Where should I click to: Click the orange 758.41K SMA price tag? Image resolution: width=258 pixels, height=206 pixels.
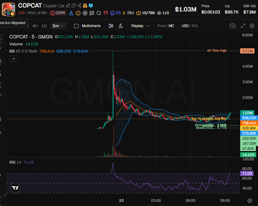[x=249, y=123]
